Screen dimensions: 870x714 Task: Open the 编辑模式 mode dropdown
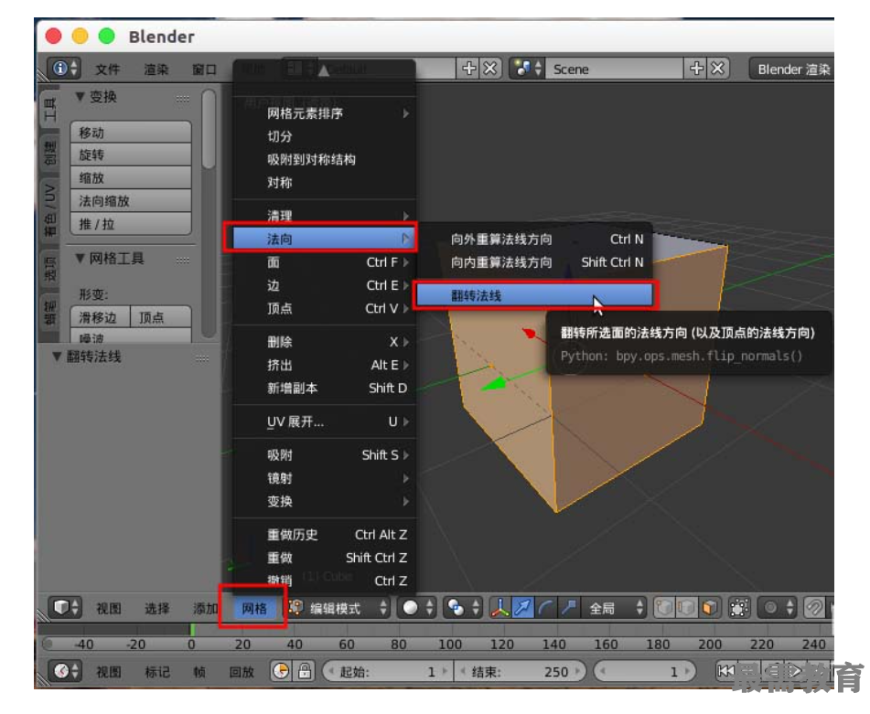(x=338, y=608)
